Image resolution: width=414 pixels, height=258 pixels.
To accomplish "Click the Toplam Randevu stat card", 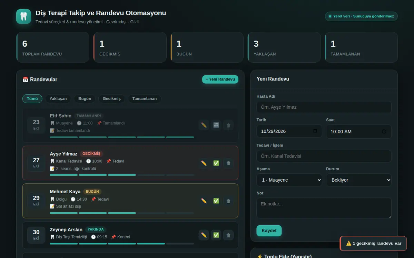I will pos(53,47).
